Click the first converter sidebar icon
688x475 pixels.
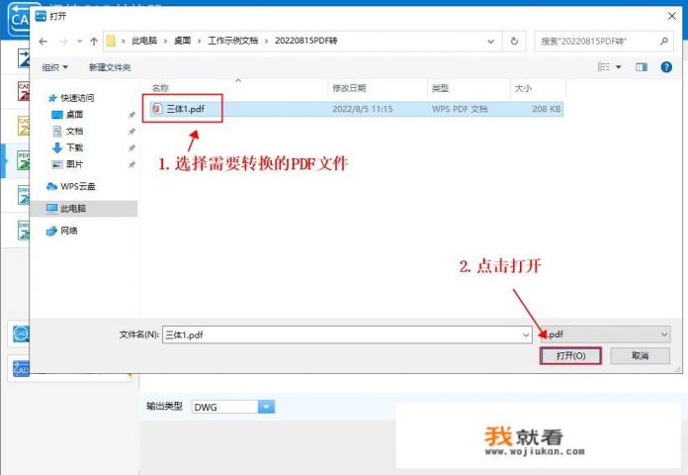point(24,57)
